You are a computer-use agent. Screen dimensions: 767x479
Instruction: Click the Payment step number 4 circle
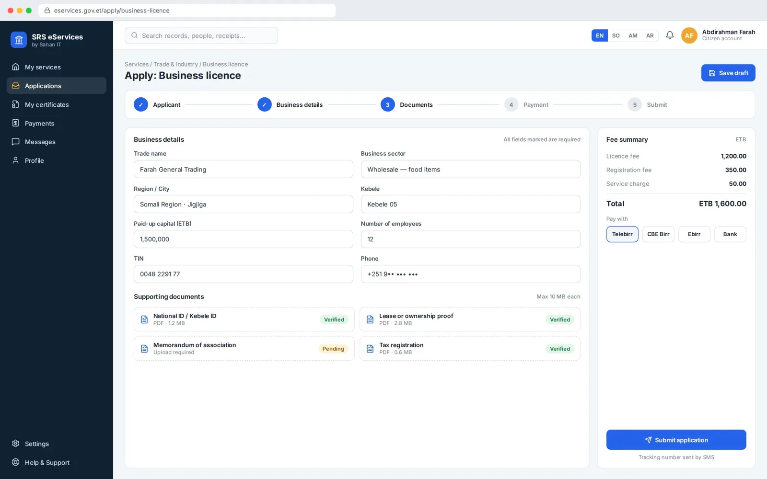point(511,104)
